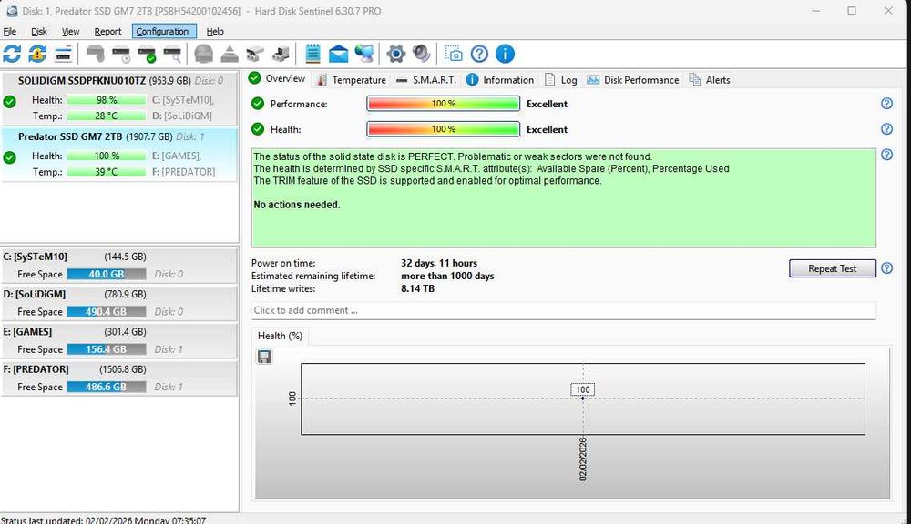
Task: Select the F: [PREDATOR] partition row
Action: [119, 378]
